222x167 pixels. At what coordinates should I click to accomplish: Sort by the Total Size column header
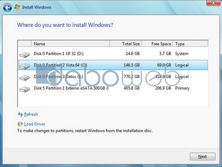[x=126, y=43]
